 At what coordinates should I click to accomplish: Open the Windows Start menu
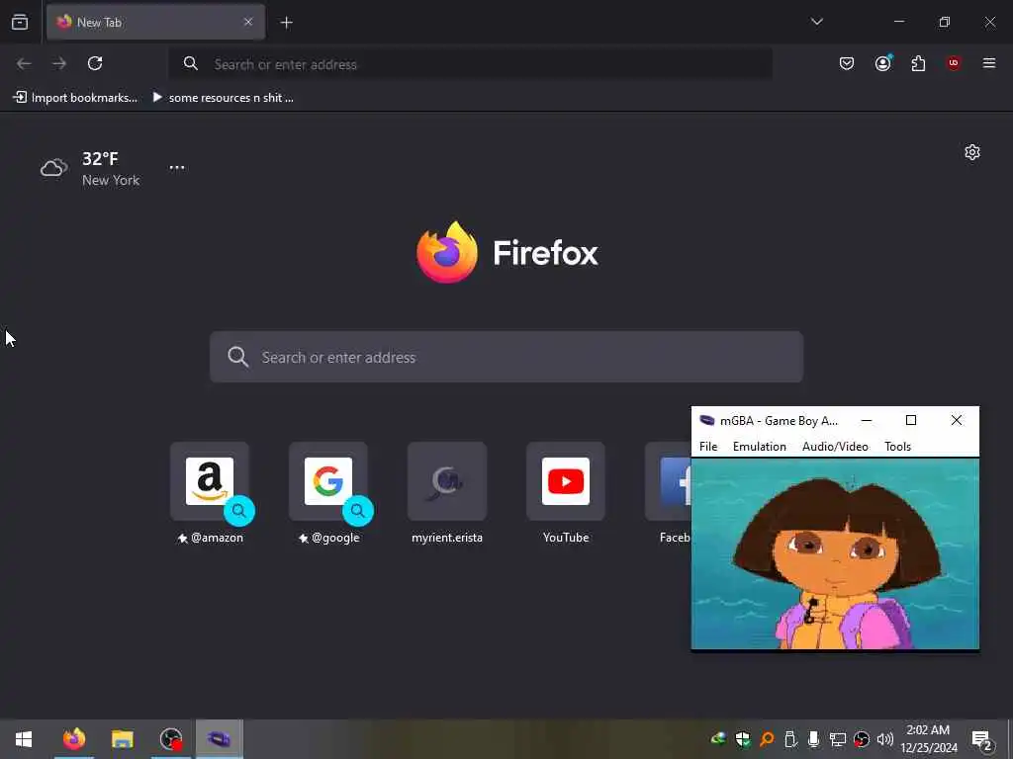point(24,739)
